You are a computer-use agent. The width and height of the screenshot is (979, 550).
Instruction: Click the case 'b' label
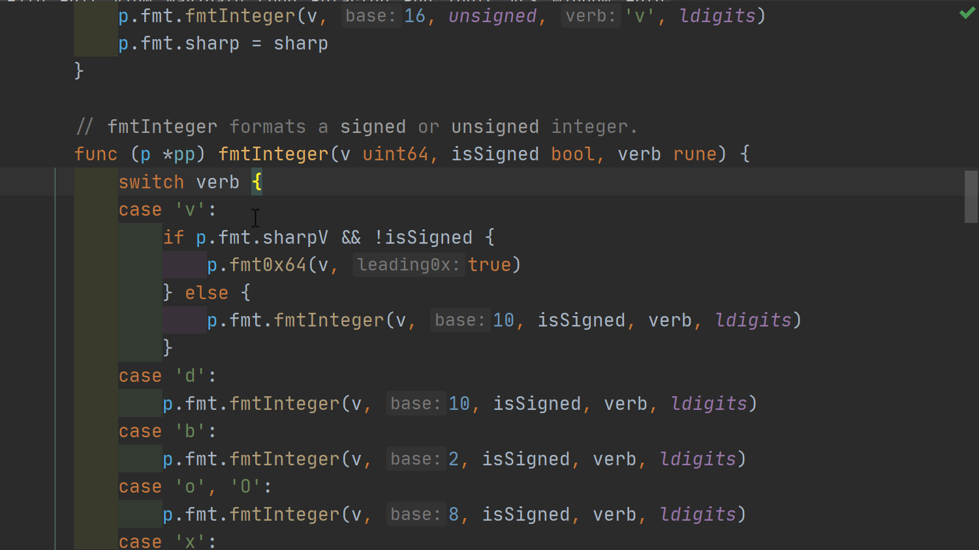[x=167, y=431]
